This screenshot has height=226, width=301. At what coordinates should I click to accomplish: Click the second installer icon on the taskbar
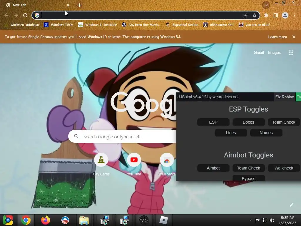[124, 220]
